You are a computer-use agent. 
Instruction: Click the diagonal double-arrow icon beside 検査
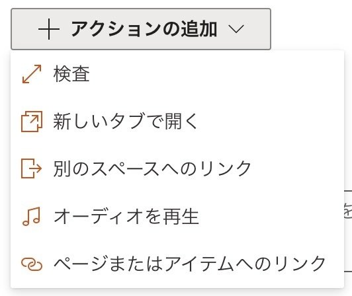(x=32, y=74)
